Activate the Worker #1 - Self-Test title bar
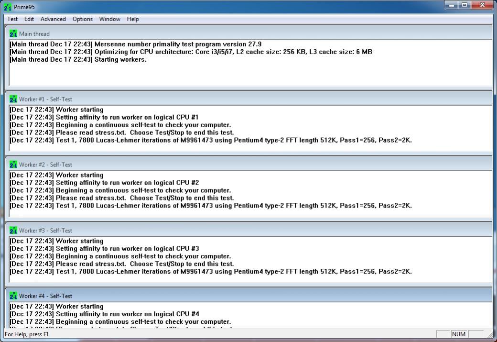 249,99
